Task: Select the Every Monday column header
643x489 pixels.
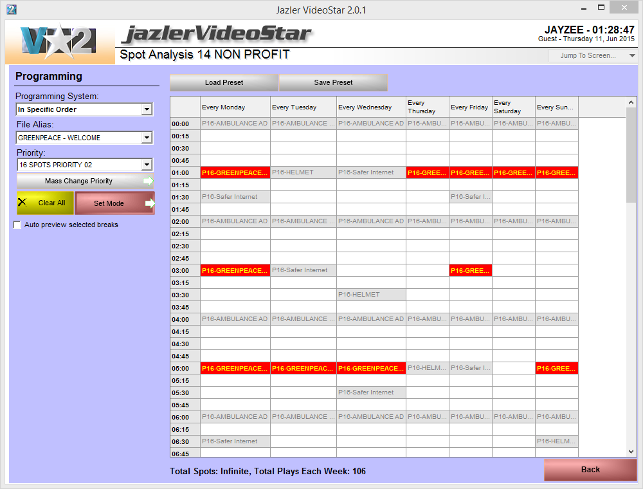Action: click(235, 107)
